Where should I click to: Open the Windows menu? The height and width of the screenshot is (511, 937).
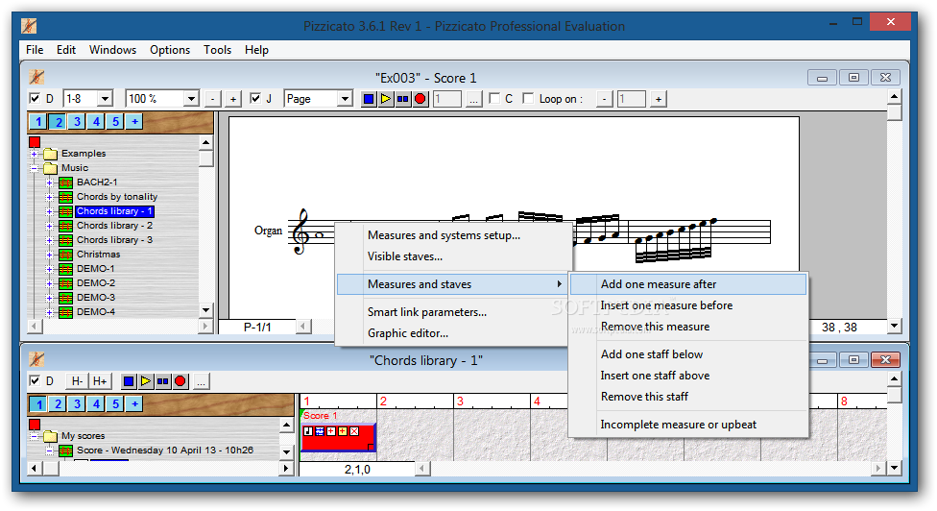[112, 50]
